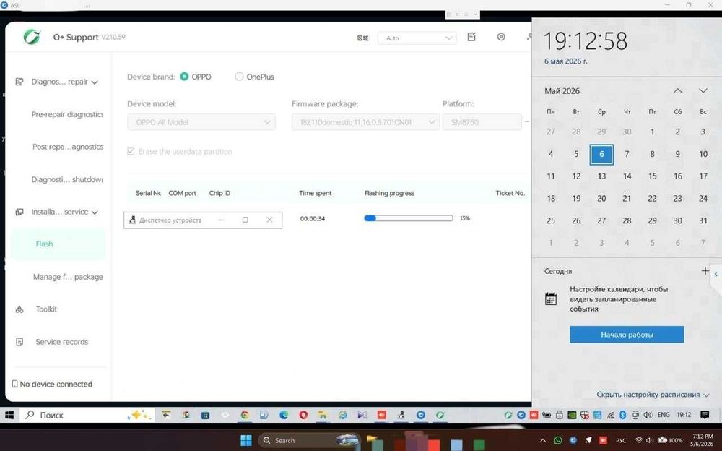Click the COM port column header
Image resolution: width=722 pixels, height=451 pixels.
pyautogui.click(x=183, y=193)
